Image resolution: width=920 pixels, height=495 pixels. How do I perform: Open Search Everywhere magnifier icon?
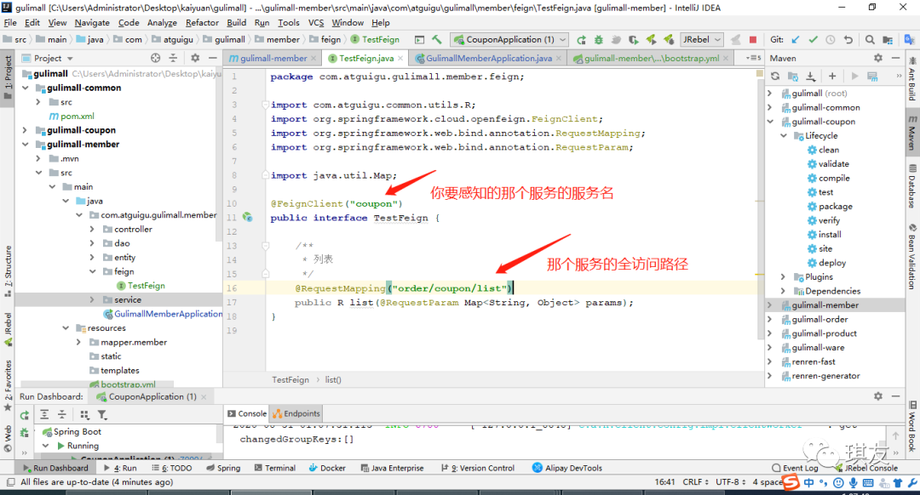[x=870, y=39]
